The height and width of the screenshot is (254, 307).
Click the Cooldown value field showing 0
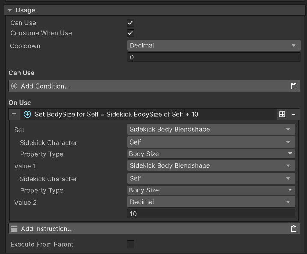(214, 57)
